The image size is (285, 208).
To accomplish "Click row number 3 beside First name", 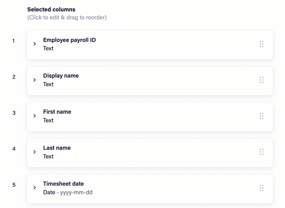I will 14,113.
